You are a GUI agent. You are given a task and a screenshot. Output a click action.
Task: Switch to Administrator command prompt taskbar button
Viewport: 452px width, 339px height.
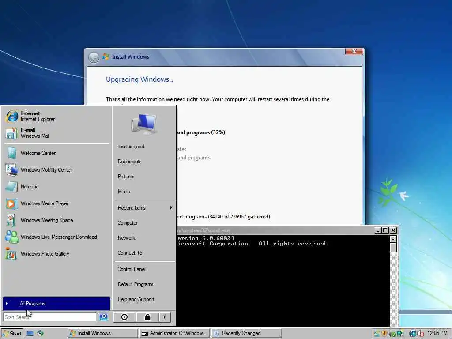click(x=174, y=333)
